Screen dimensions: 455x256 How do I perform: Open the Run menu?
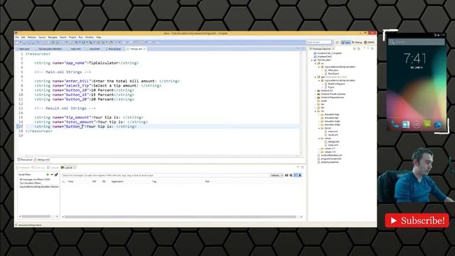coord(80,38)
